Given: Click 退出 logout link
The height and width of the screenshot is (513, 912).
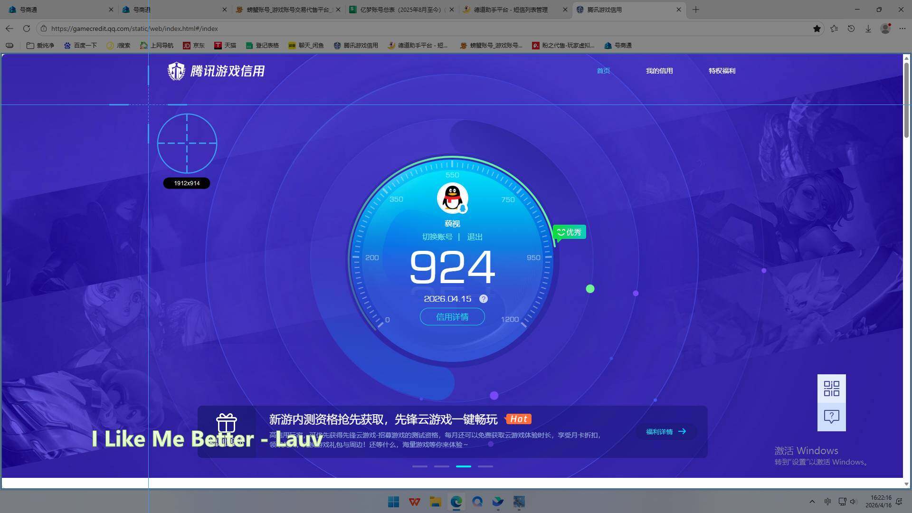Looking at the screenshot, I should [475, 237].
